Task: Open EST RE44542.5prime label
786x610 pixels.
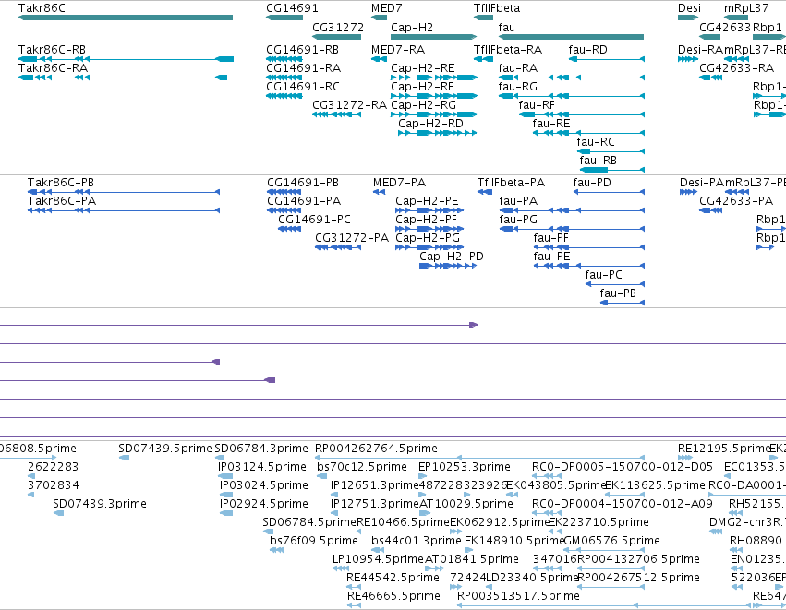Action: point(393,578)
